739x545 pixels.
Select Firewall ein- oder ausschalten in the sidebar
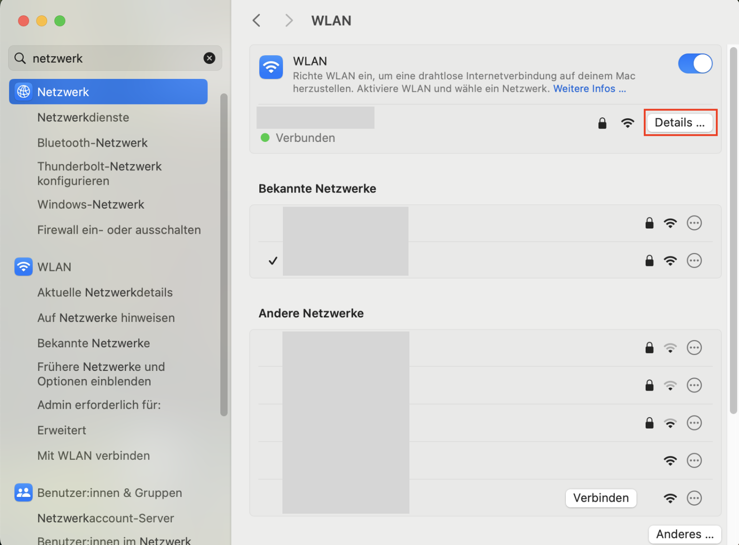coord(119,229)
